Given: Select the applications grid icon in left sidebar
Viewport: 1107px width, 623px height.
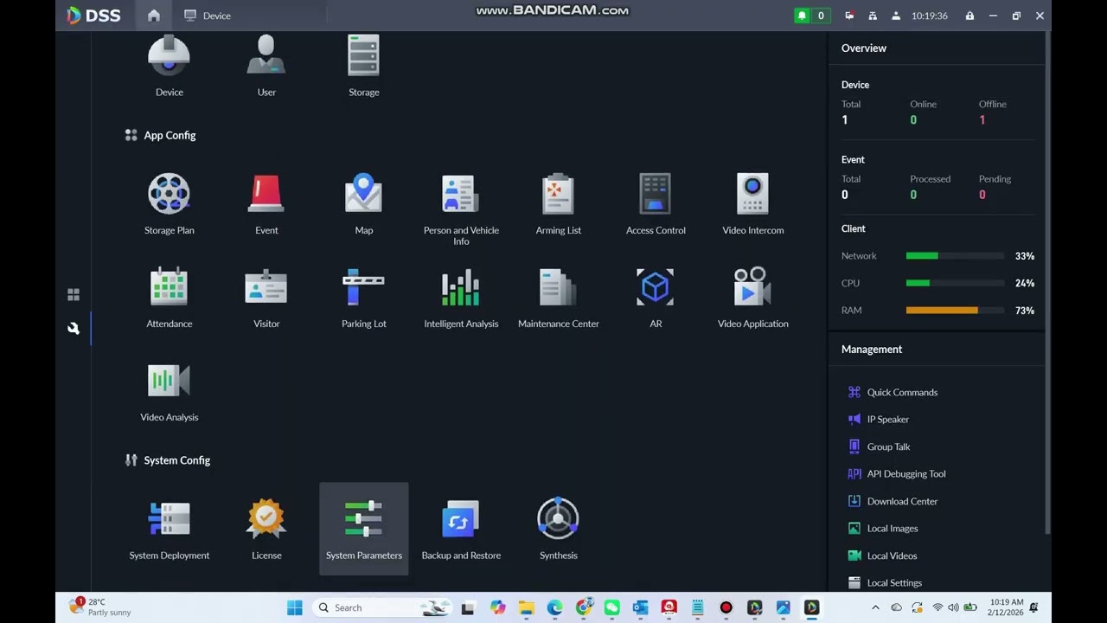Looking at the screenshot, I should point(74,295).
